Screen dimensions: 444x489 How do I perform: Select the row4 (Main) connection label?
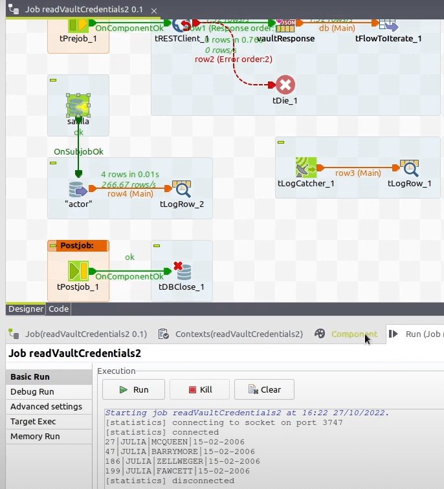pos(131,194)
